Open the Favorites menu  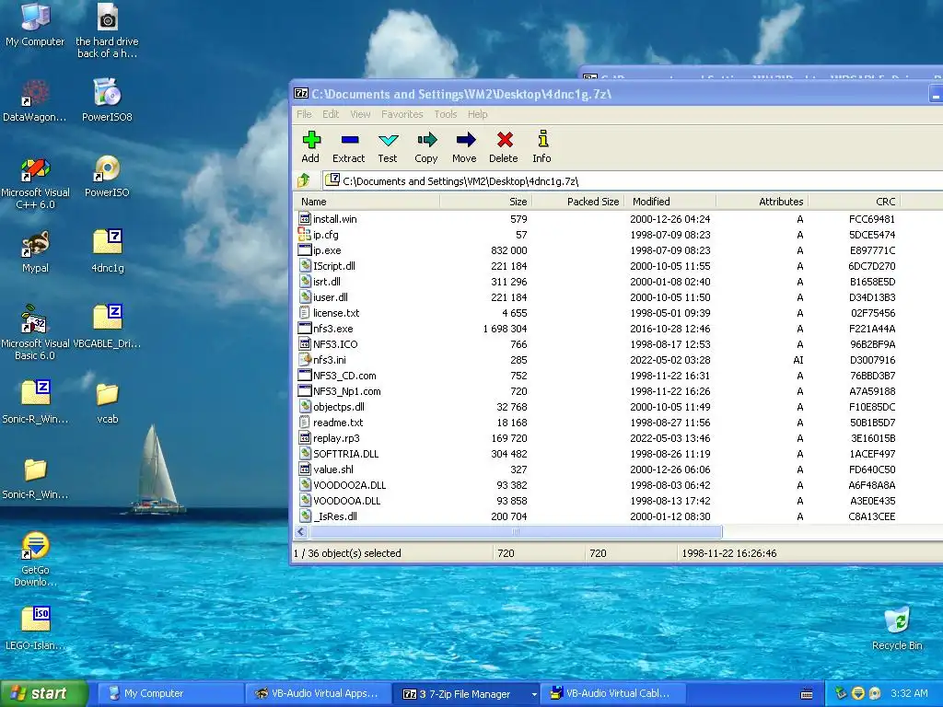[402, 114]
